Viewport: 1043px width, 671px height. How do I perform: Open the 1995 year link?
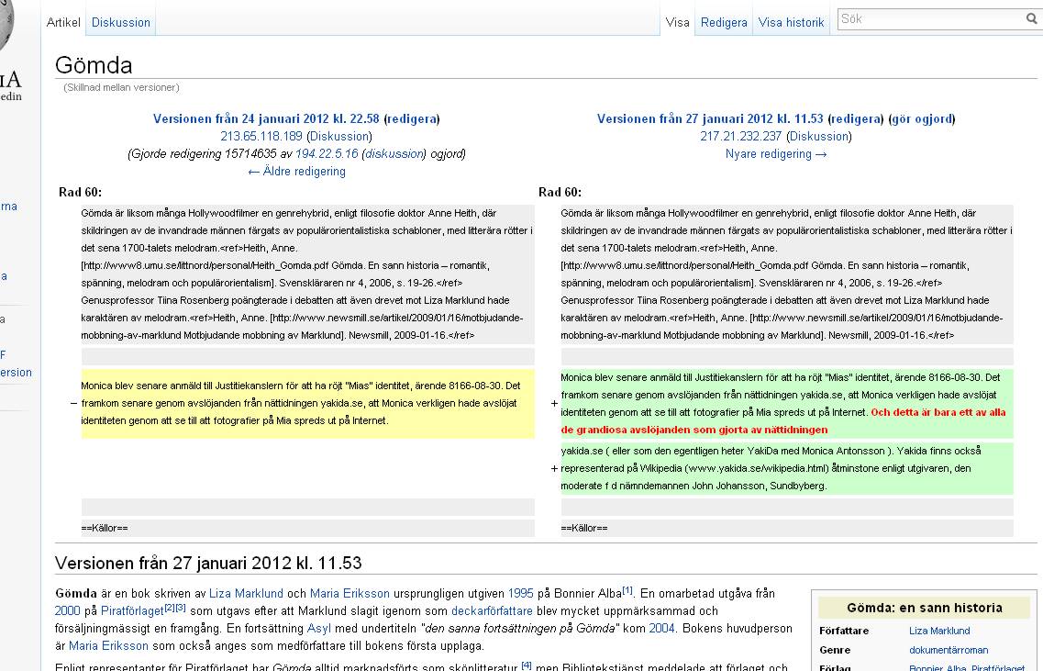click(521, 593)
